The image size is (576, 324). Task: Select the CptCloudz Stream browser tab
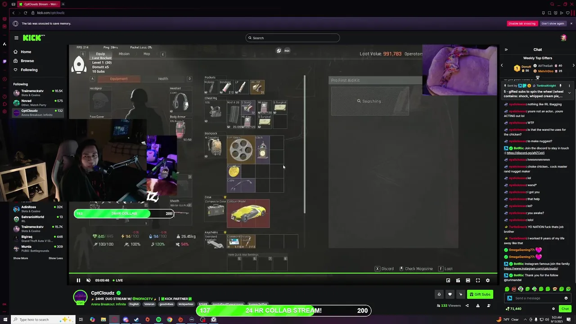38,4
